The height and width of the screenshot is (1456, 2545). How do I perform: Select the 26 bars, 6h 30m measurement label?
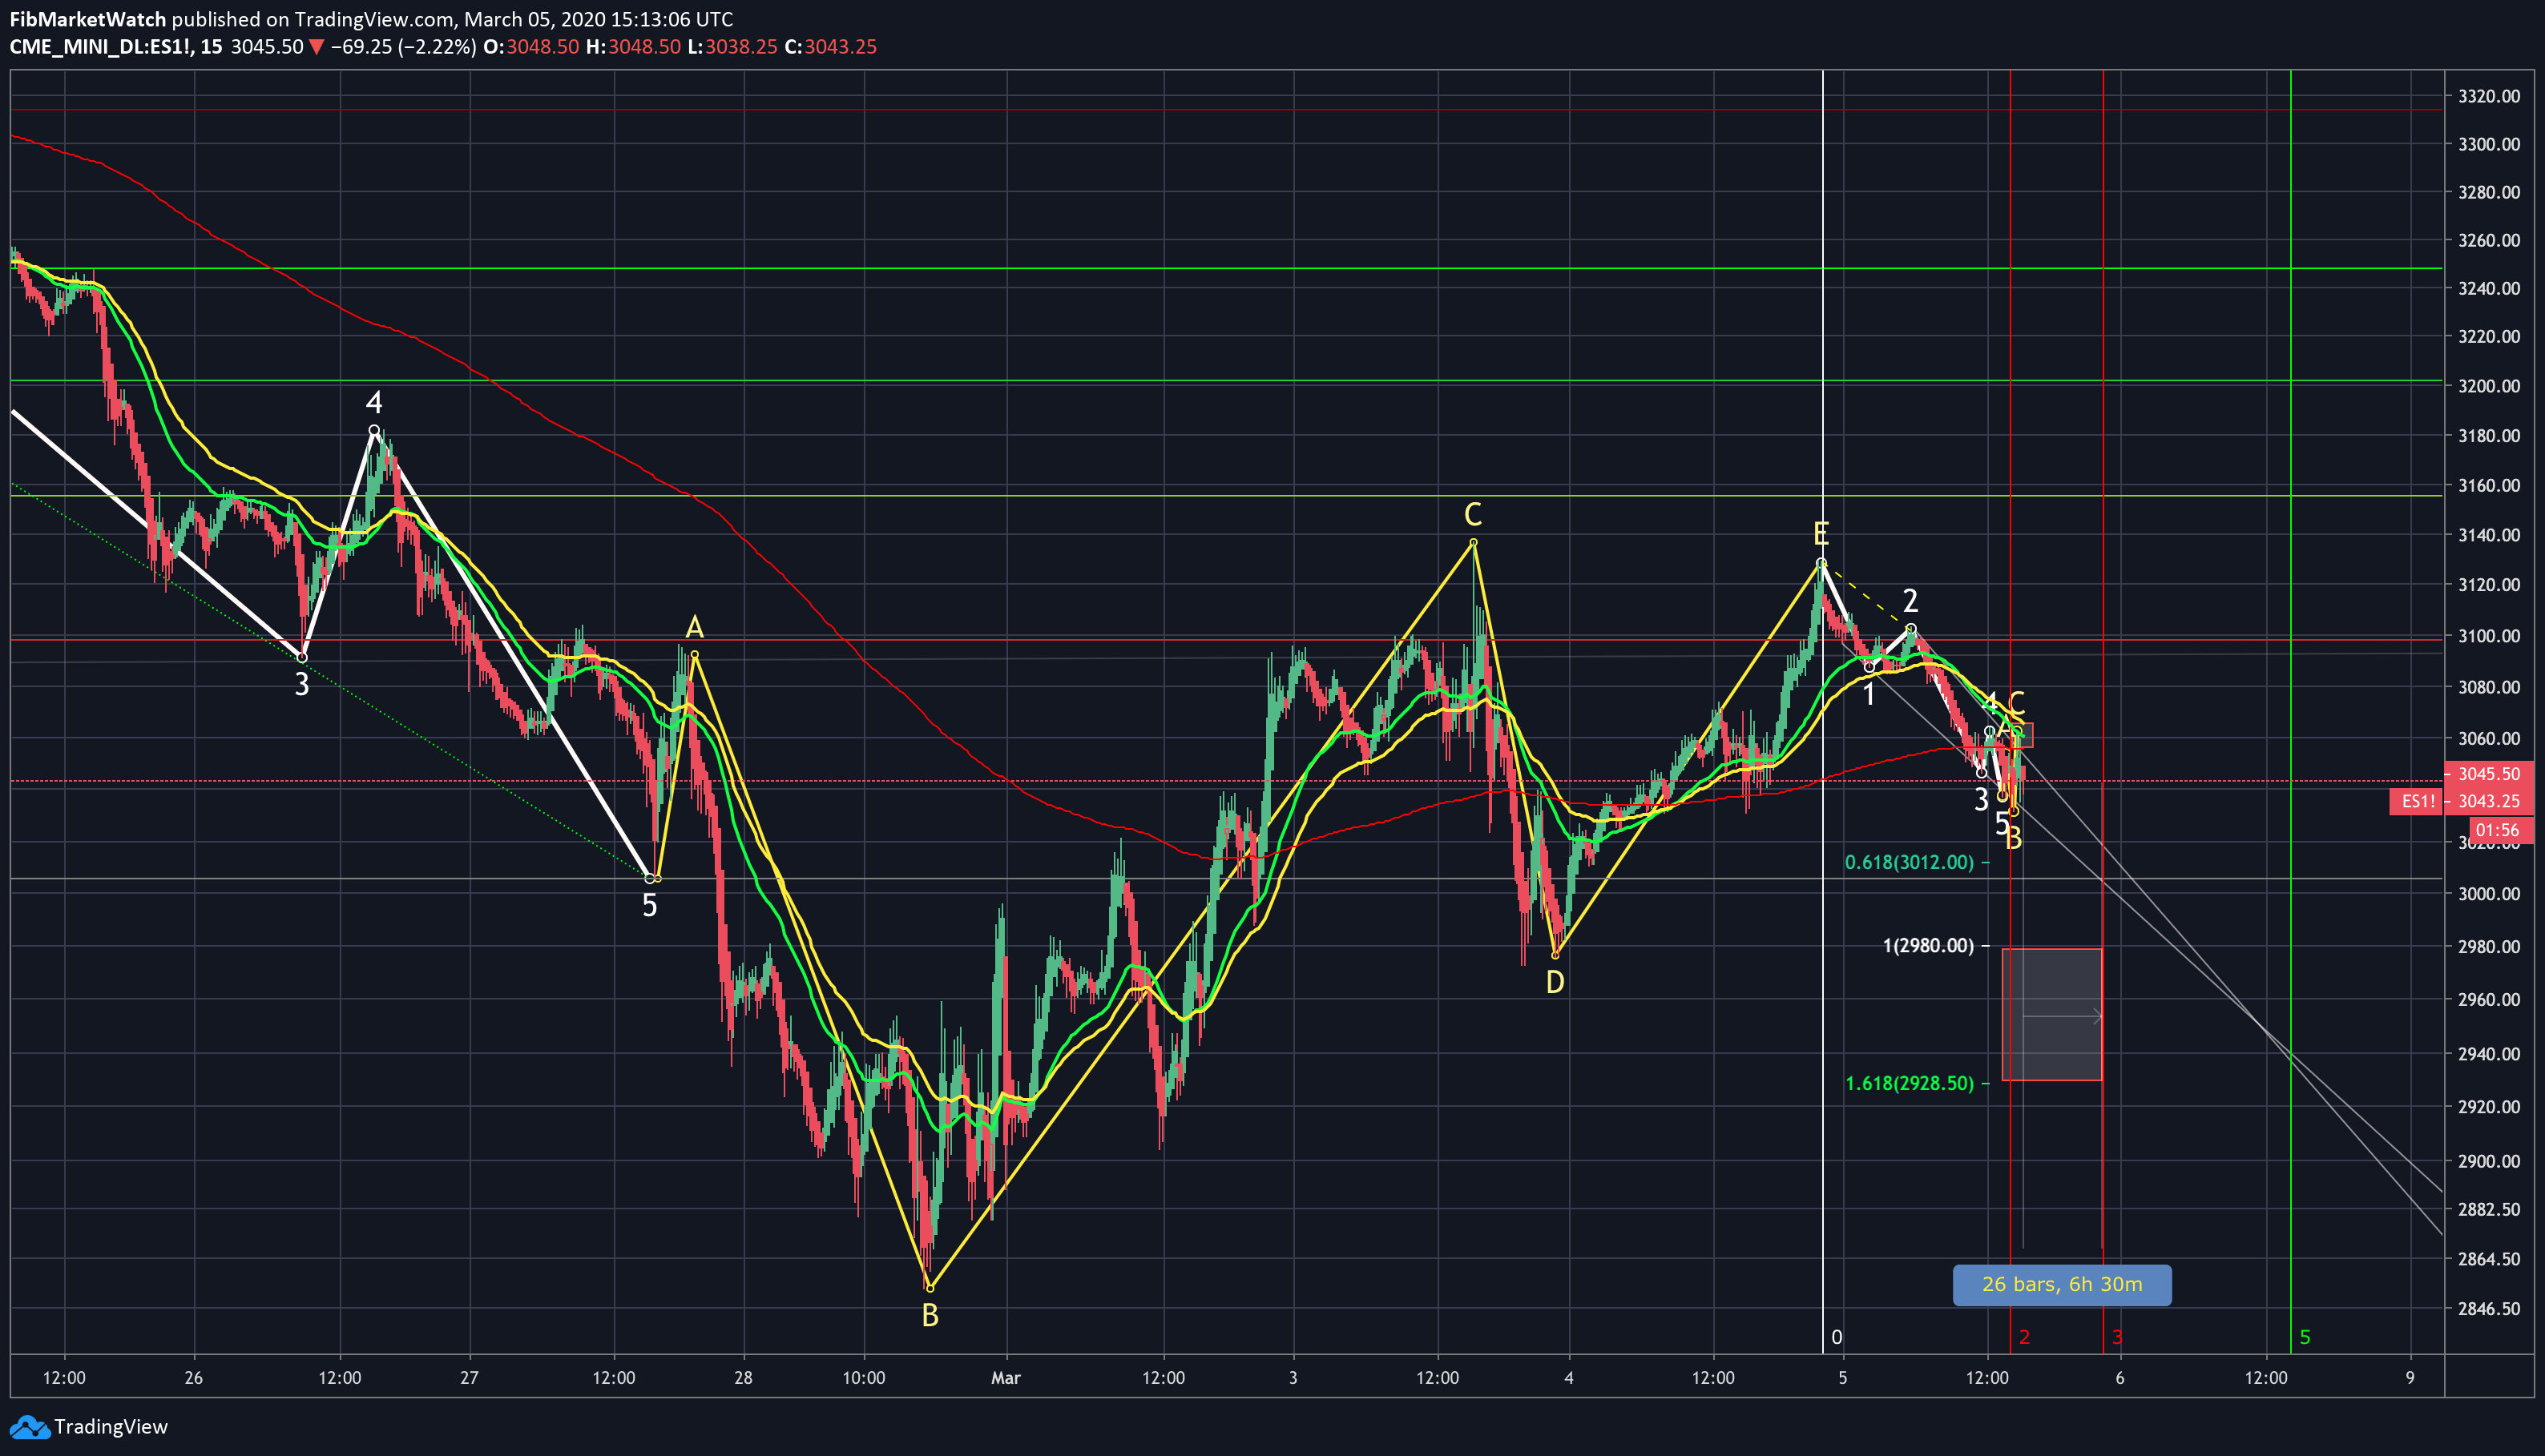point(2062,1285)
